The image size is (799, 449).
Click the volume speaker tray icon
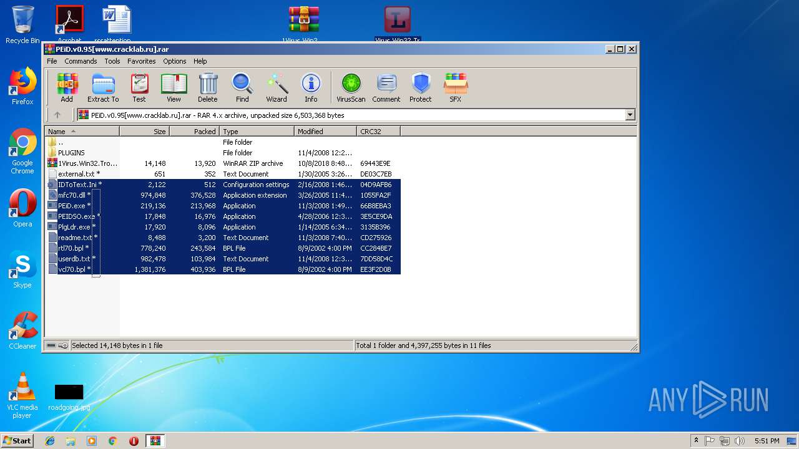tap(740, 441)
